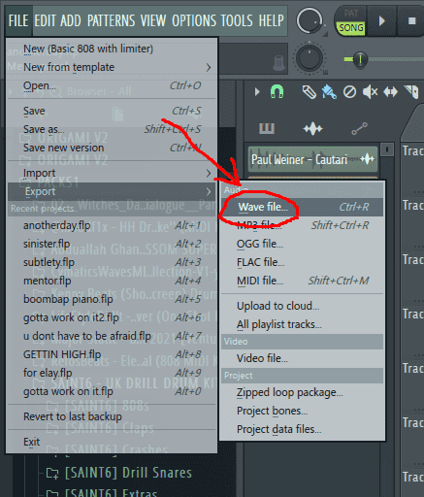Open recent project mentor.flp
Screen dimensions: 424x497
pos(112,281)
